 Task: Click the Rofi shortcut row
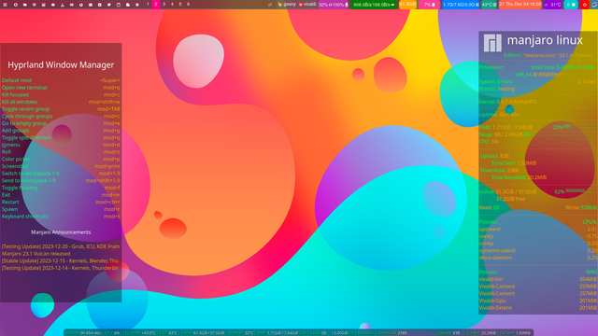[x=61, y=152]
